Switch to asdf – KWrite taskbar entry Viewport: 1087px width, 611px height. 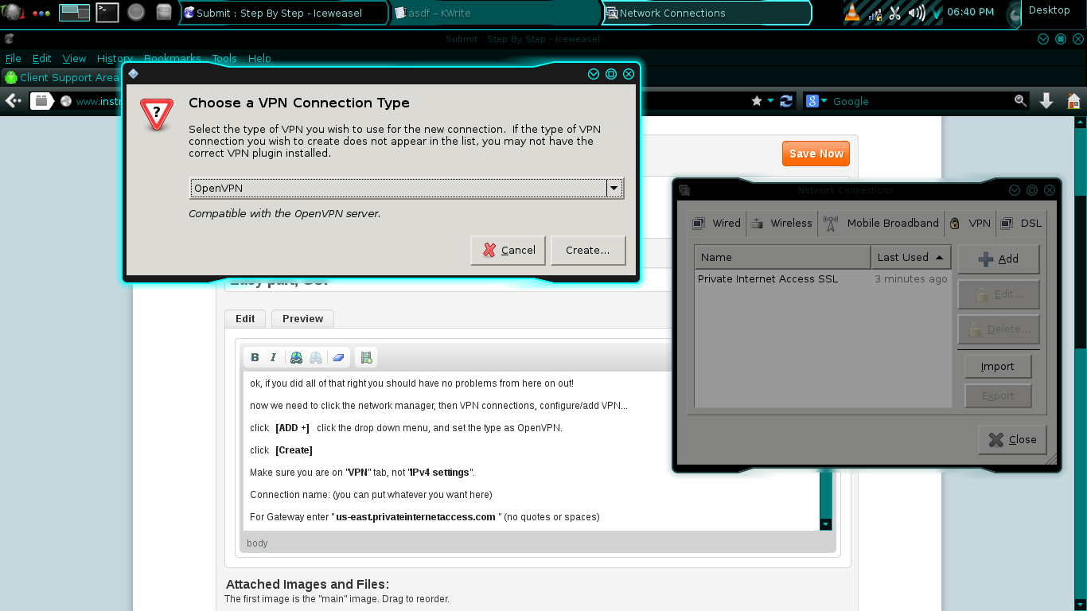(495, 13)
